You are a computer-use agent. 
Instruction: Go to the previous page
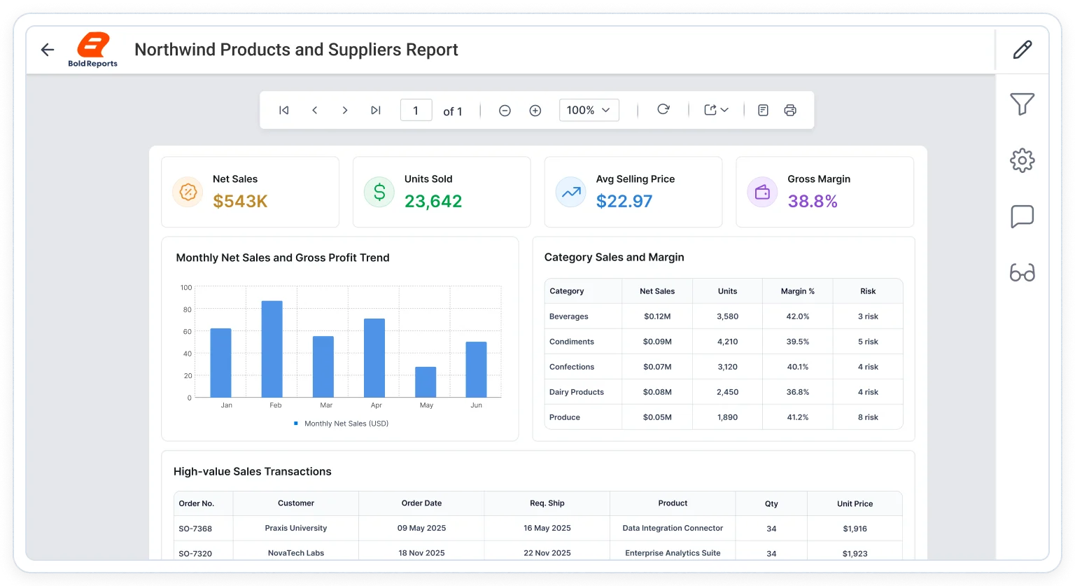(315, 110)
